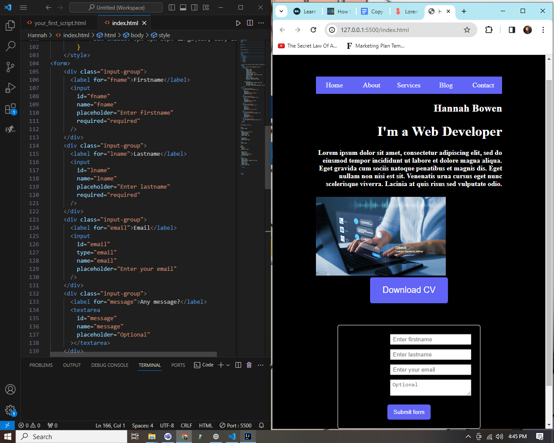This screenshot has height=443, width=554.
Task: Open VS Code notifications bell
Action: click(x=261, y=425)
